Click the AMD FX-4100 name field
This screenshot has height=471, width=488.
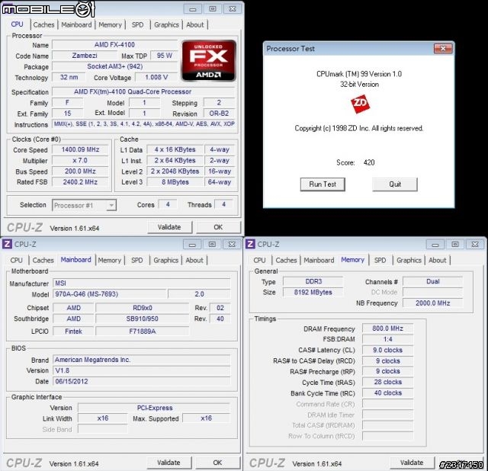coord(114,45)
